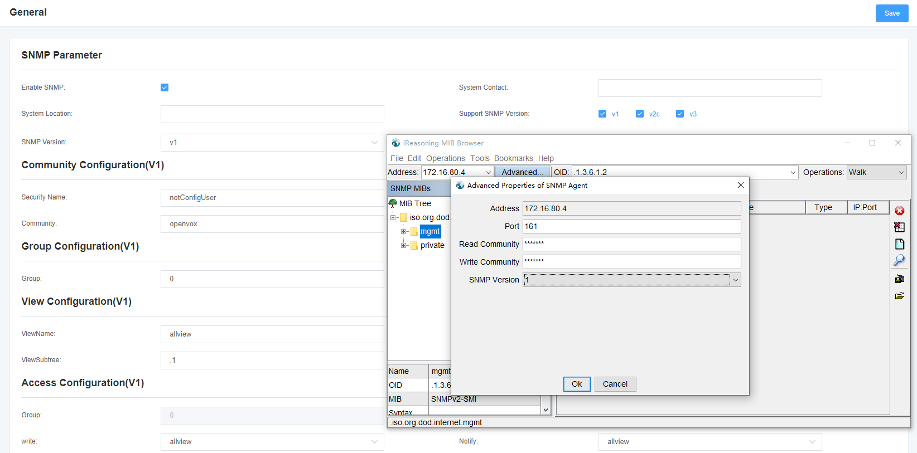This screenshot has height=453, width=917.
Task: Collapse the iso.org.dod tree node
Action: click(393, 217)
